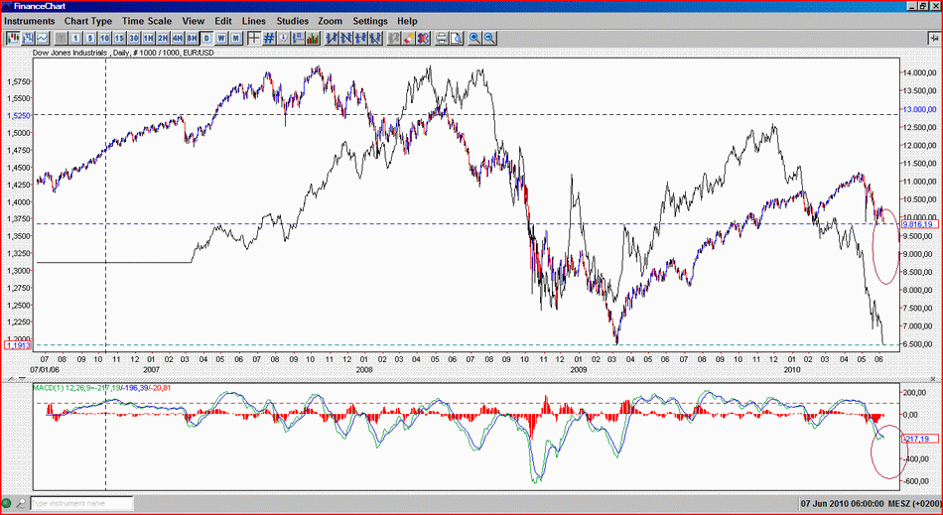Switch to line chart type icon
The image size is (943, 515).
(x=43, y=38)
